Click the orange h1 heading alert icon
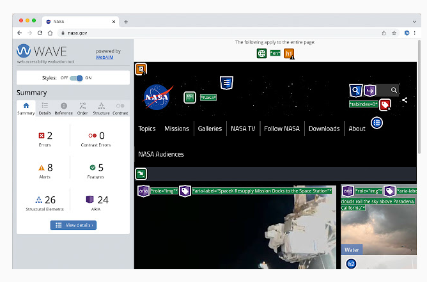This screenshot has height=282, width=427. 289,54
